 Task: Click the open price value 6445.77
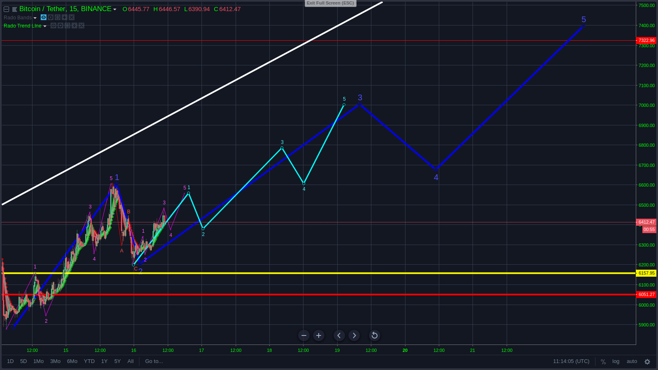(139, 9)
